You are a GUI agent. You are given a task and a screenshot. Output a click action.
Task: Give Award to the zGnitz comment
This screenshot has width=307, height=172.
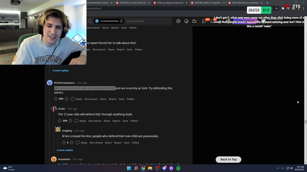[x=95, y=121]
